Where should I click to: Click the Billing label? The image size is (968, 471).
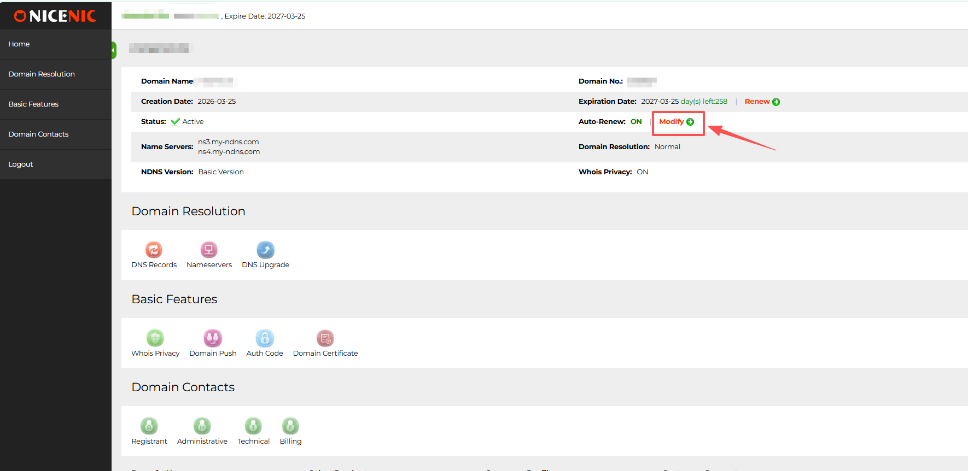(x=290, y=441)
